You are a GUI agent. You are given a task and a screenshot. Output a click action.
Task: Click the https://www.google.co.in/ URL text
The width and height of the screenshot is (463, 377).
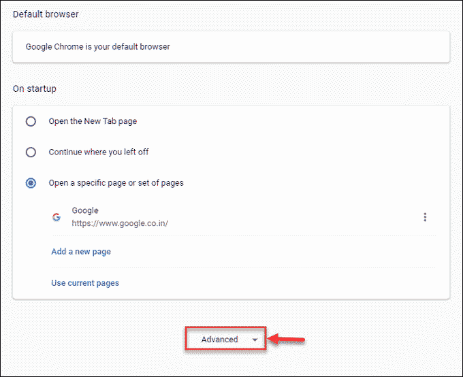pyautogui.click(x=120, y=223)
